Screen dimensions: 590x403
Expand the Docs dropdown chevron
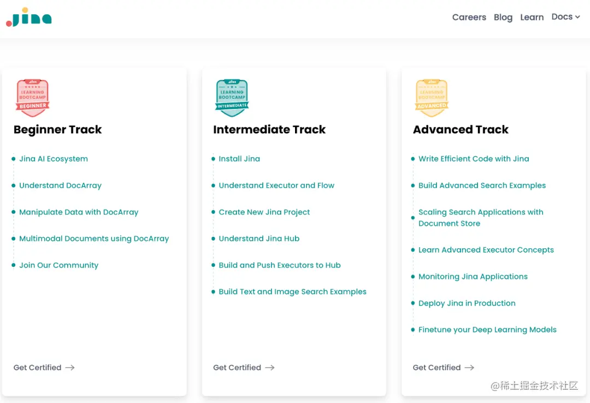tap(577, 17)
